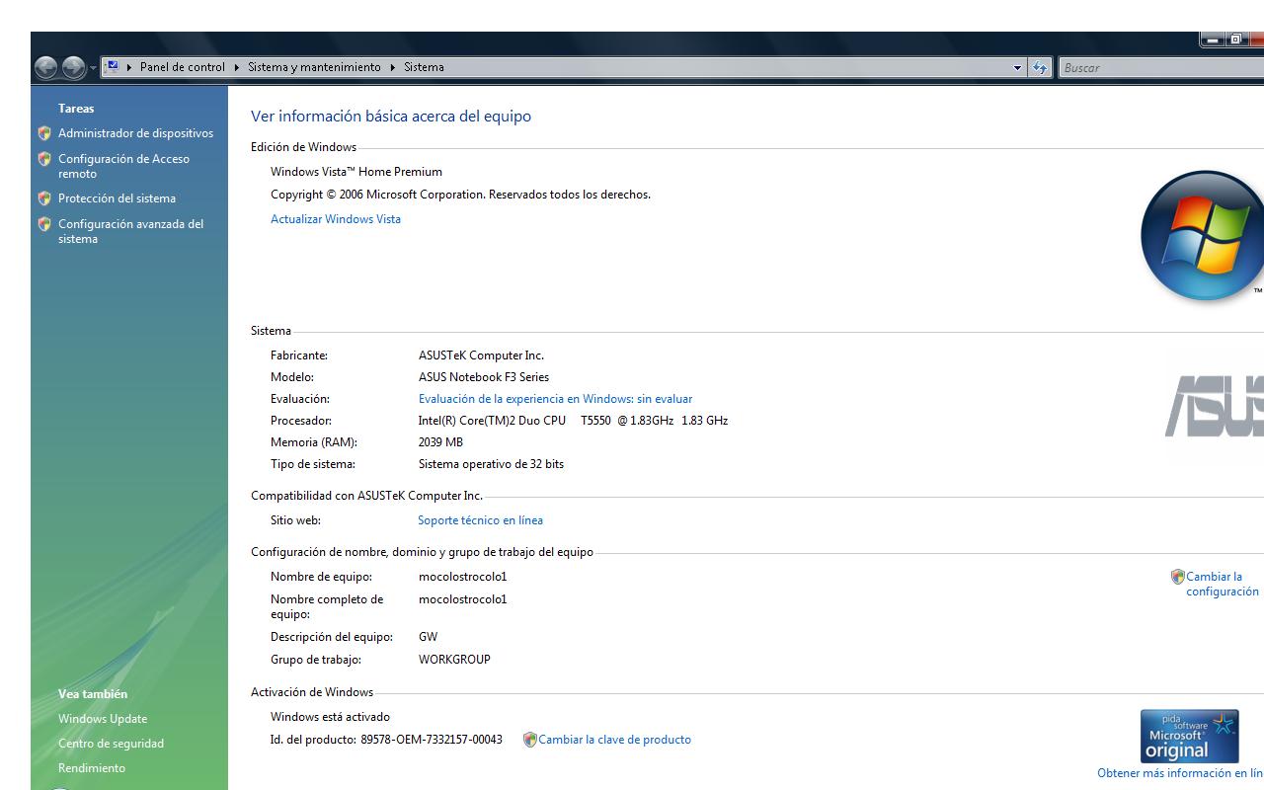Screen dimensions: 1264x790
Task: Click the Windows Vista Home Premium edition text
Action: [356, 172]
